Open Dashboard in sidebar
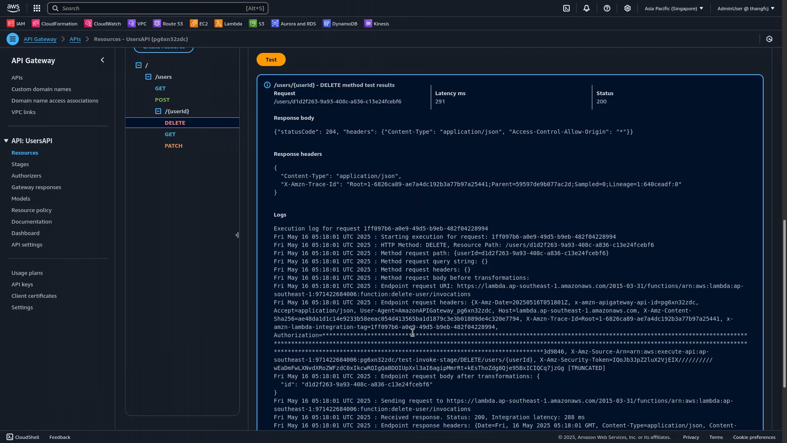The image size is (787, 443). click(25, 233)
